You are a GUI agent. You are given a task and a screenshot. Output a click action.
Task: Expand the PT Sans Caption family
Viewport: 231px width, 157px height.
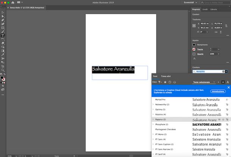[x=153, y=145]
